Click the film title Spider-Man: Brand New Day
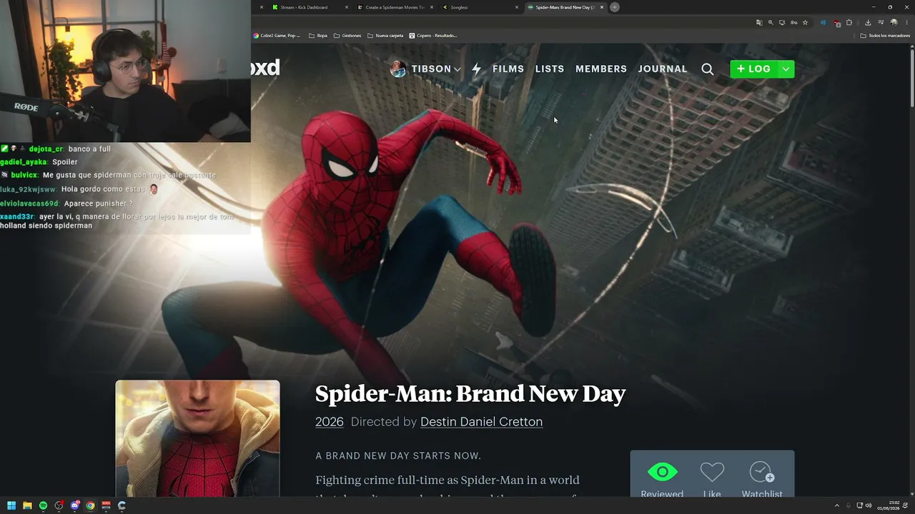Viewport: 915px width, 514px height. (470, 393)
